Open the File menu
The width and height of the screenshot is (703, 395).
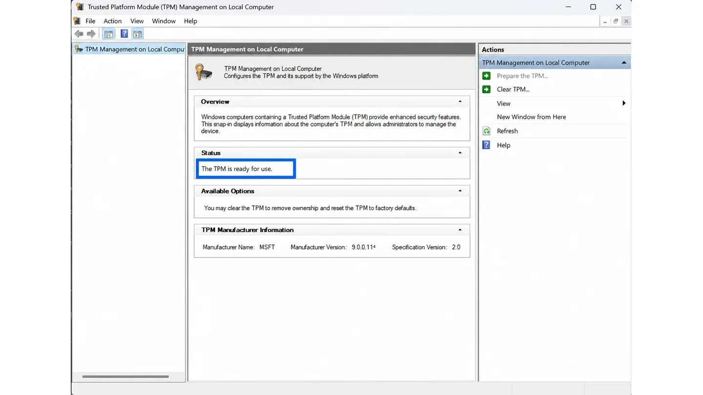pyautogui.click(x=90, y=21)
